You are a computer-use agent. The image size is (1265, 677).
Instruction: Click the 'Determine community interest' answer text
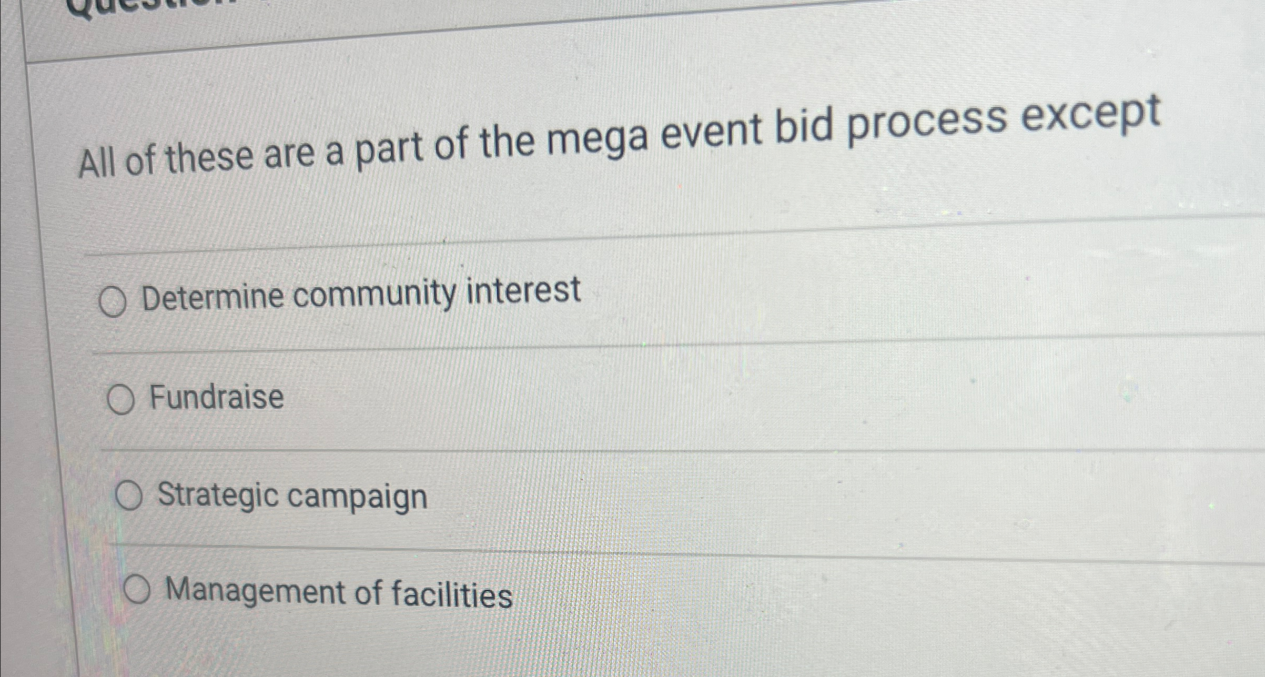pyautogui.click(x=361, y=294)
